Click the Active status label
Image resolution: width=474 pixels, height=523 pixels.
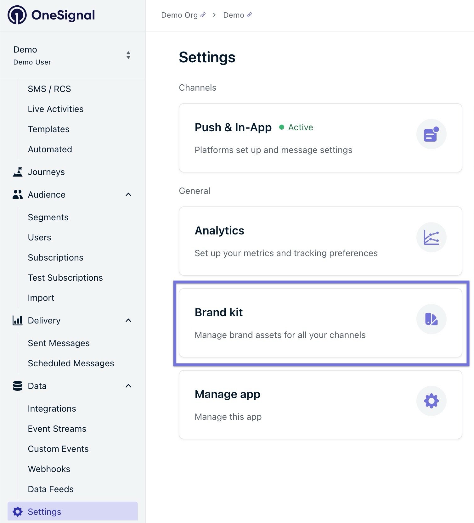tap(301, 127)
